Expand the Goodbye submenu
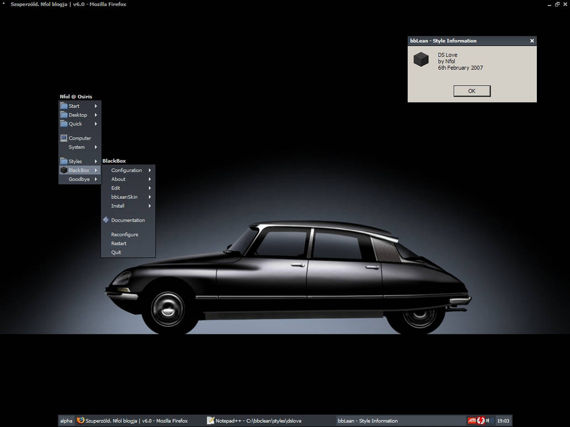Image resolution: width=570 pixels, height=427 pixels. tap(80, 179)
